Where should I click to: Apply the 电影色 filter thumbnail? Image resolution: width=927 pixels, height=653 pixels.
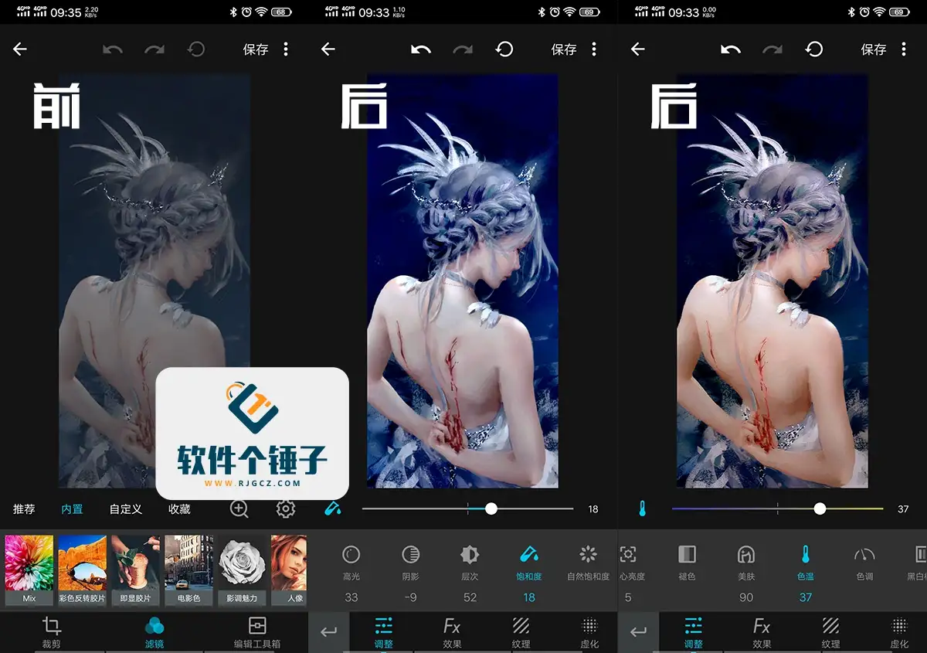pyautogui.click(x=188, y=570)
